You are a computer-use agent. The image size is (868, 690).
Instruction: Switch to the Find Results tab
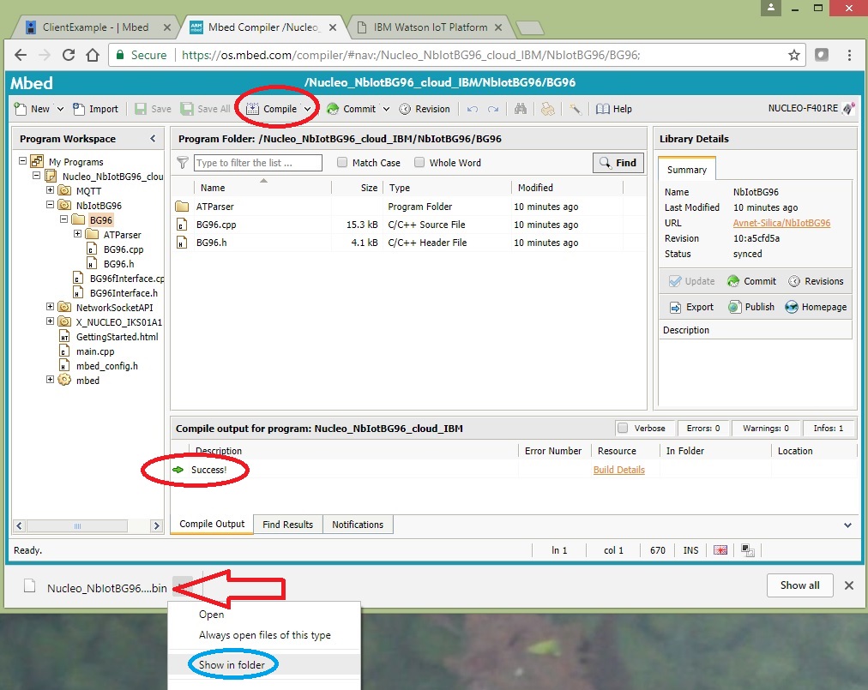(287, 524)
